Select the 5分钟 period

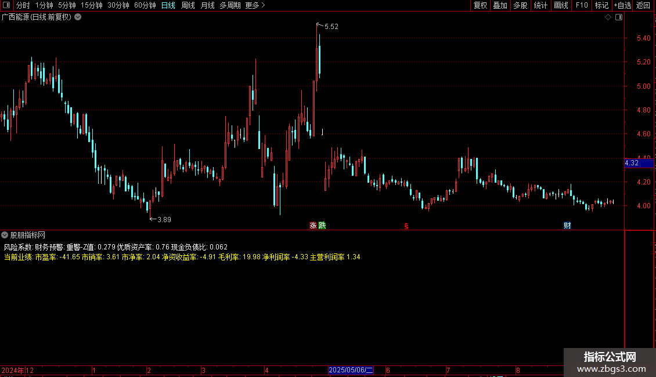[67, 5]
